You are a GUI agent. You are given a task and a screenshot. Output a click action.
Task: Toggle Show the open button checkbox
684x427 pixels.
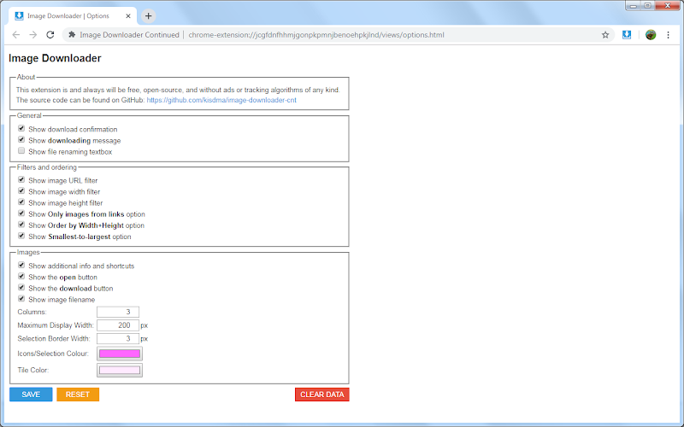[21, 276]
